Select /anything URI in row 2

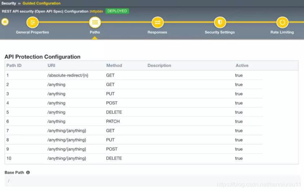coord(56,85)
